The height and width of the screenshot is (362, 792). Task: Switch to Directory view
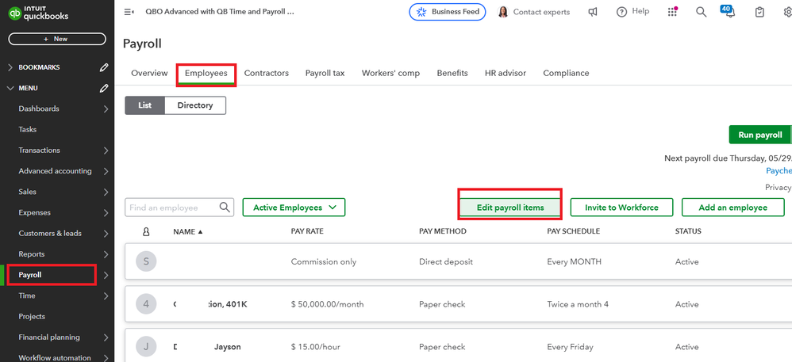pos(195,105)
